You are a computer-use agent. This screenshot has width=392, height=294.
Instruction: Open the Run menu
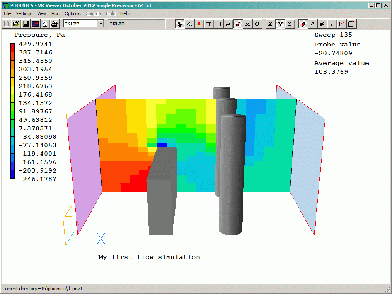55,13
